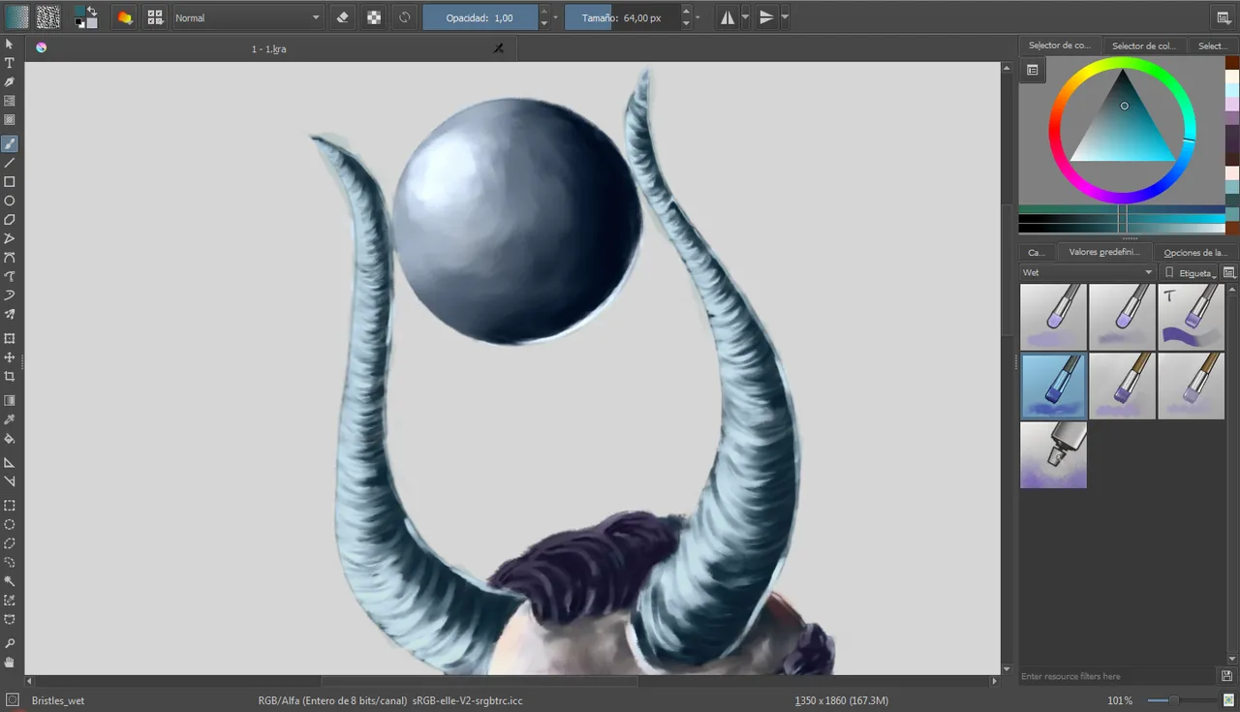Open preset view mode menu button
This screenshot has height=712, width=1240.
(1229, 273)
